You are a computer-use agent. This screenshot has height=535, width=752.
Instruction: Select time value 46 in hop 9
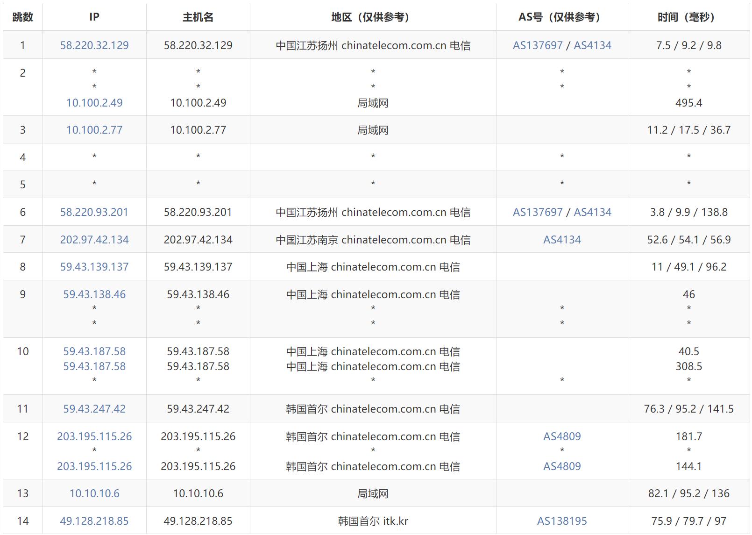pos(688,294)
